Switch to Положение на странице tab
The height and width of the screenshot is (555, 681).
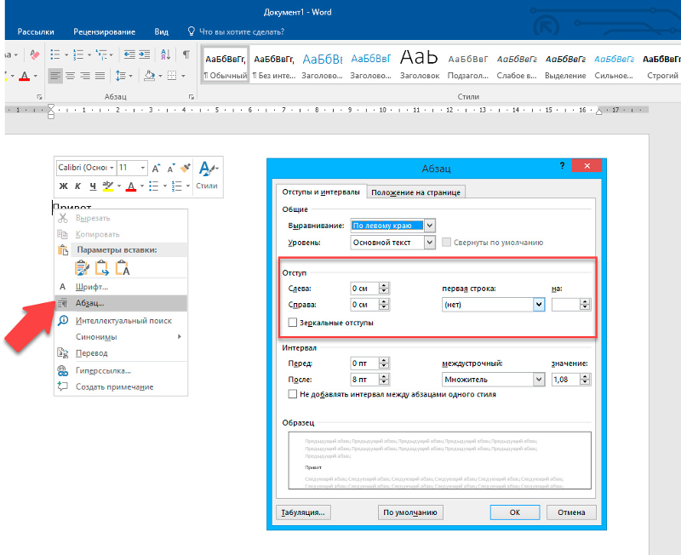click(x=415, y=192)
